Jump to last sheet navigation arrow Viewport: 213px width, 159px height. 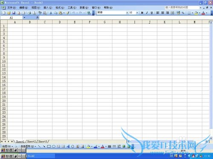click(x=12, y=141)
